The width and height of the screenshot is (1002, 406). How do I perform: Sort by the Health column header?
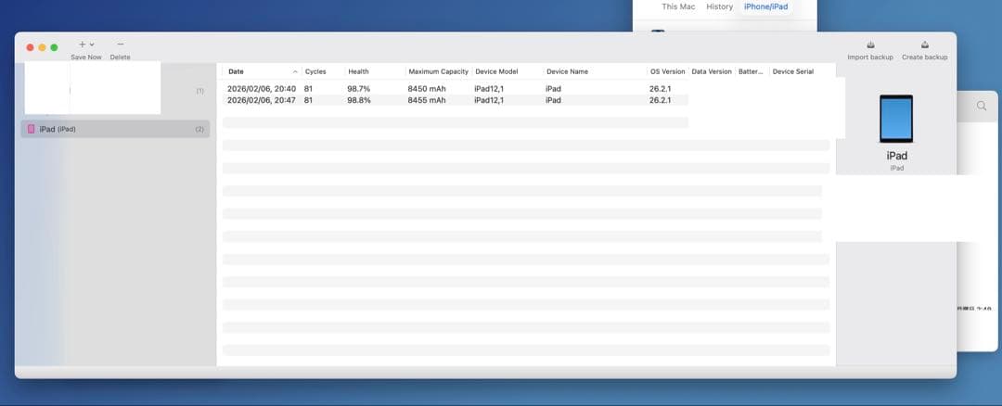(358, 71)
